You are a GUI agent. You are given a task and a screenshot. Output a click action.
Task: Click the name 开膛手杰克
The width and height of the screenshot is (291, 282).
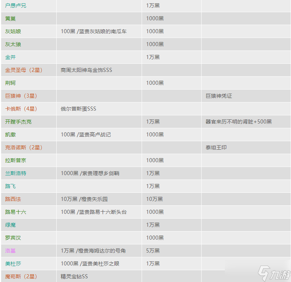(x=18, y=122)
